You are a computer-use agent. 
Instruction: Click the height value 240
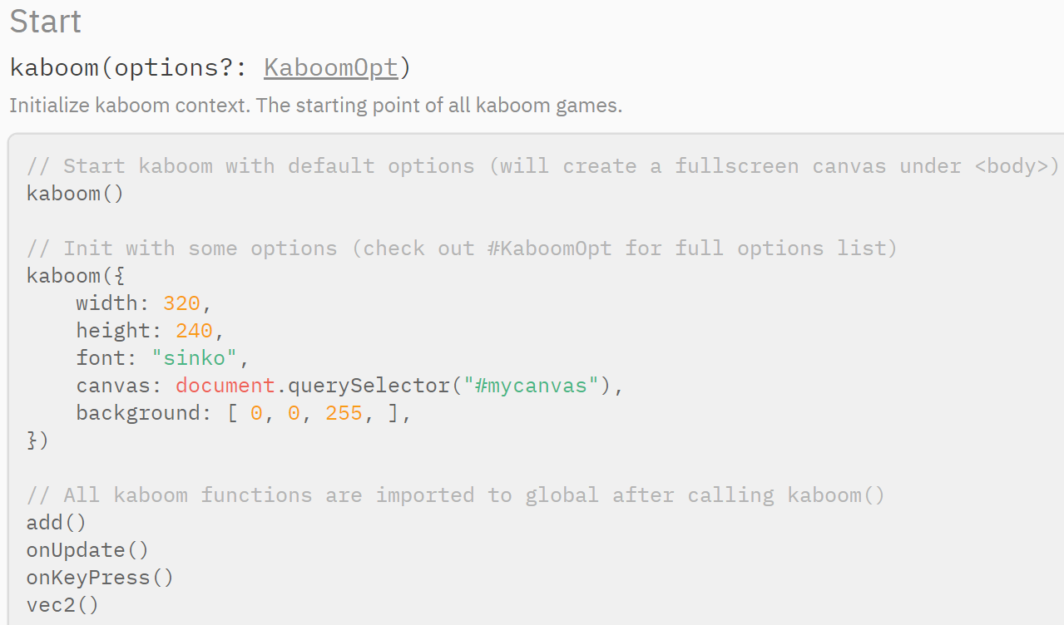pyautogui.click(x=194, y=330)
